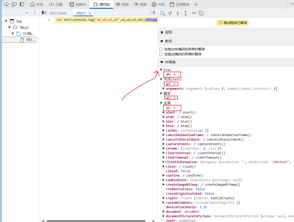Click the top folder icon in navigator

coord(12,21)
